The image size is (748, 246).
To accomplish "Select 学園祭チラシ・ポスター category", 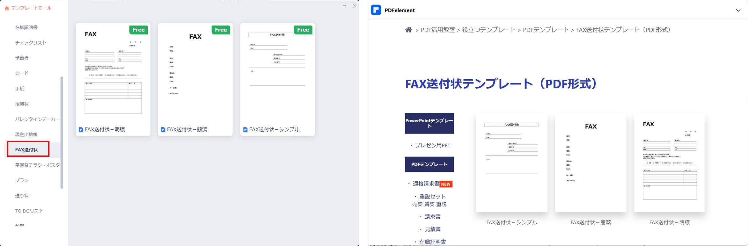I will (38, 165).
